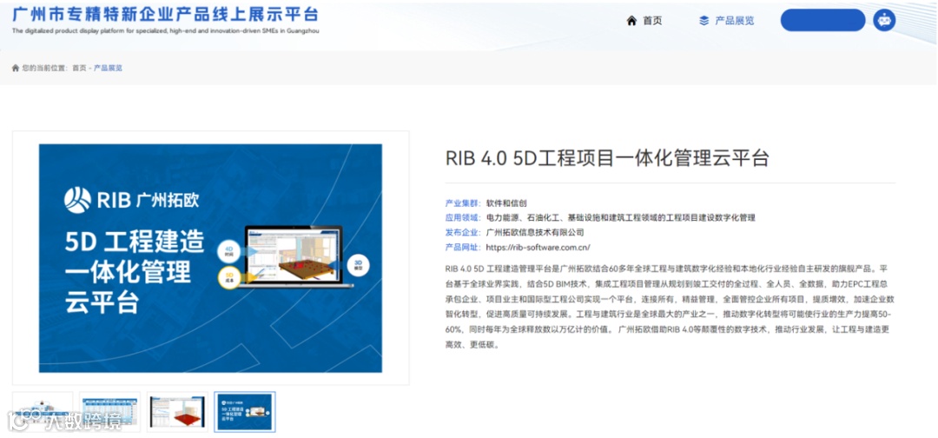938x438 pixels.
Task: Select the third thumbnail with red 3D model
Action: [178, 412]
